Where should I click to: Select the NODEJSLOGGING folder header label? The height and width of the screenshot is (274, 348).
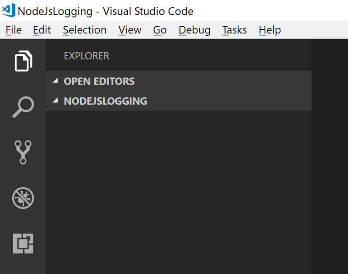[106, 101]
